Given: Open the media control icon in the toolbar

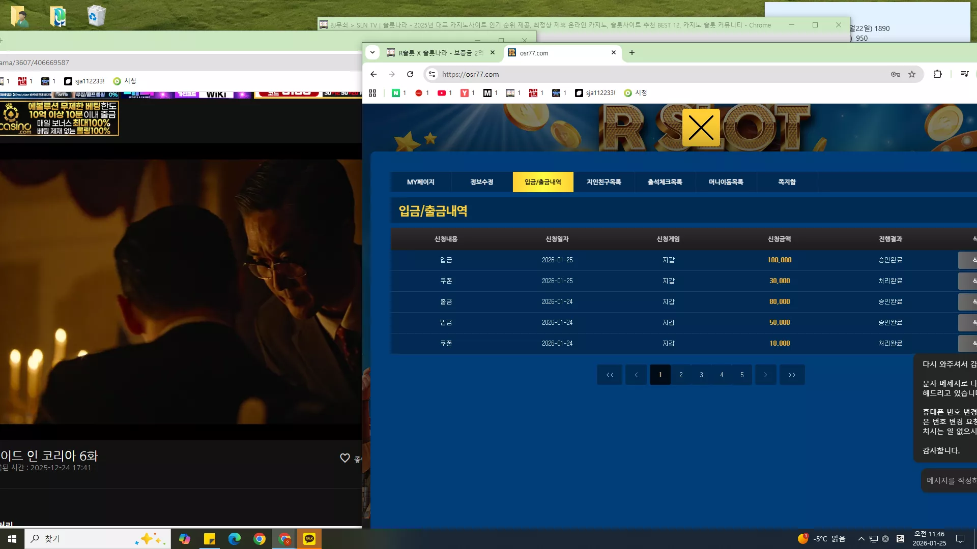Looking at the screenshot, I should tap(964, 74).
